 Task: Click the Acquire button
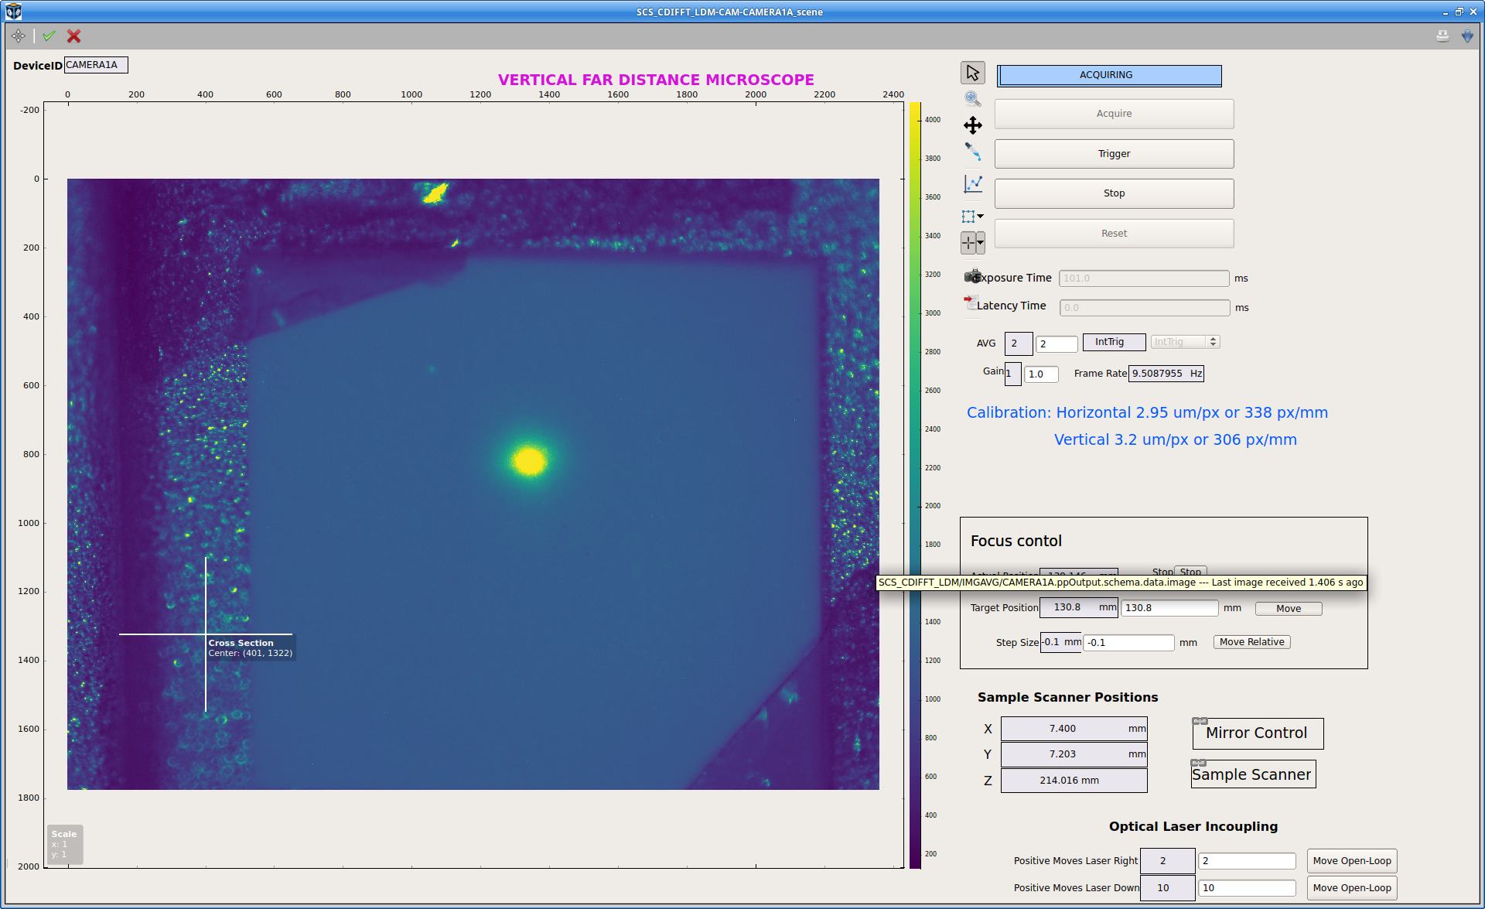1114,114
